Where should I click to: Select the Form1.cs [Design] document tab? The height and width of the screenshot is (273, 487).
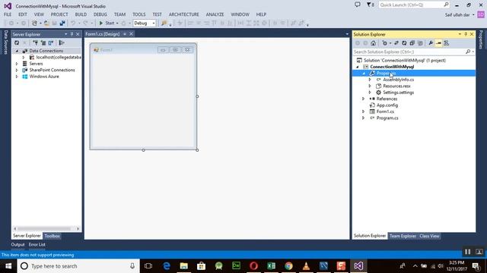point(103,34)
